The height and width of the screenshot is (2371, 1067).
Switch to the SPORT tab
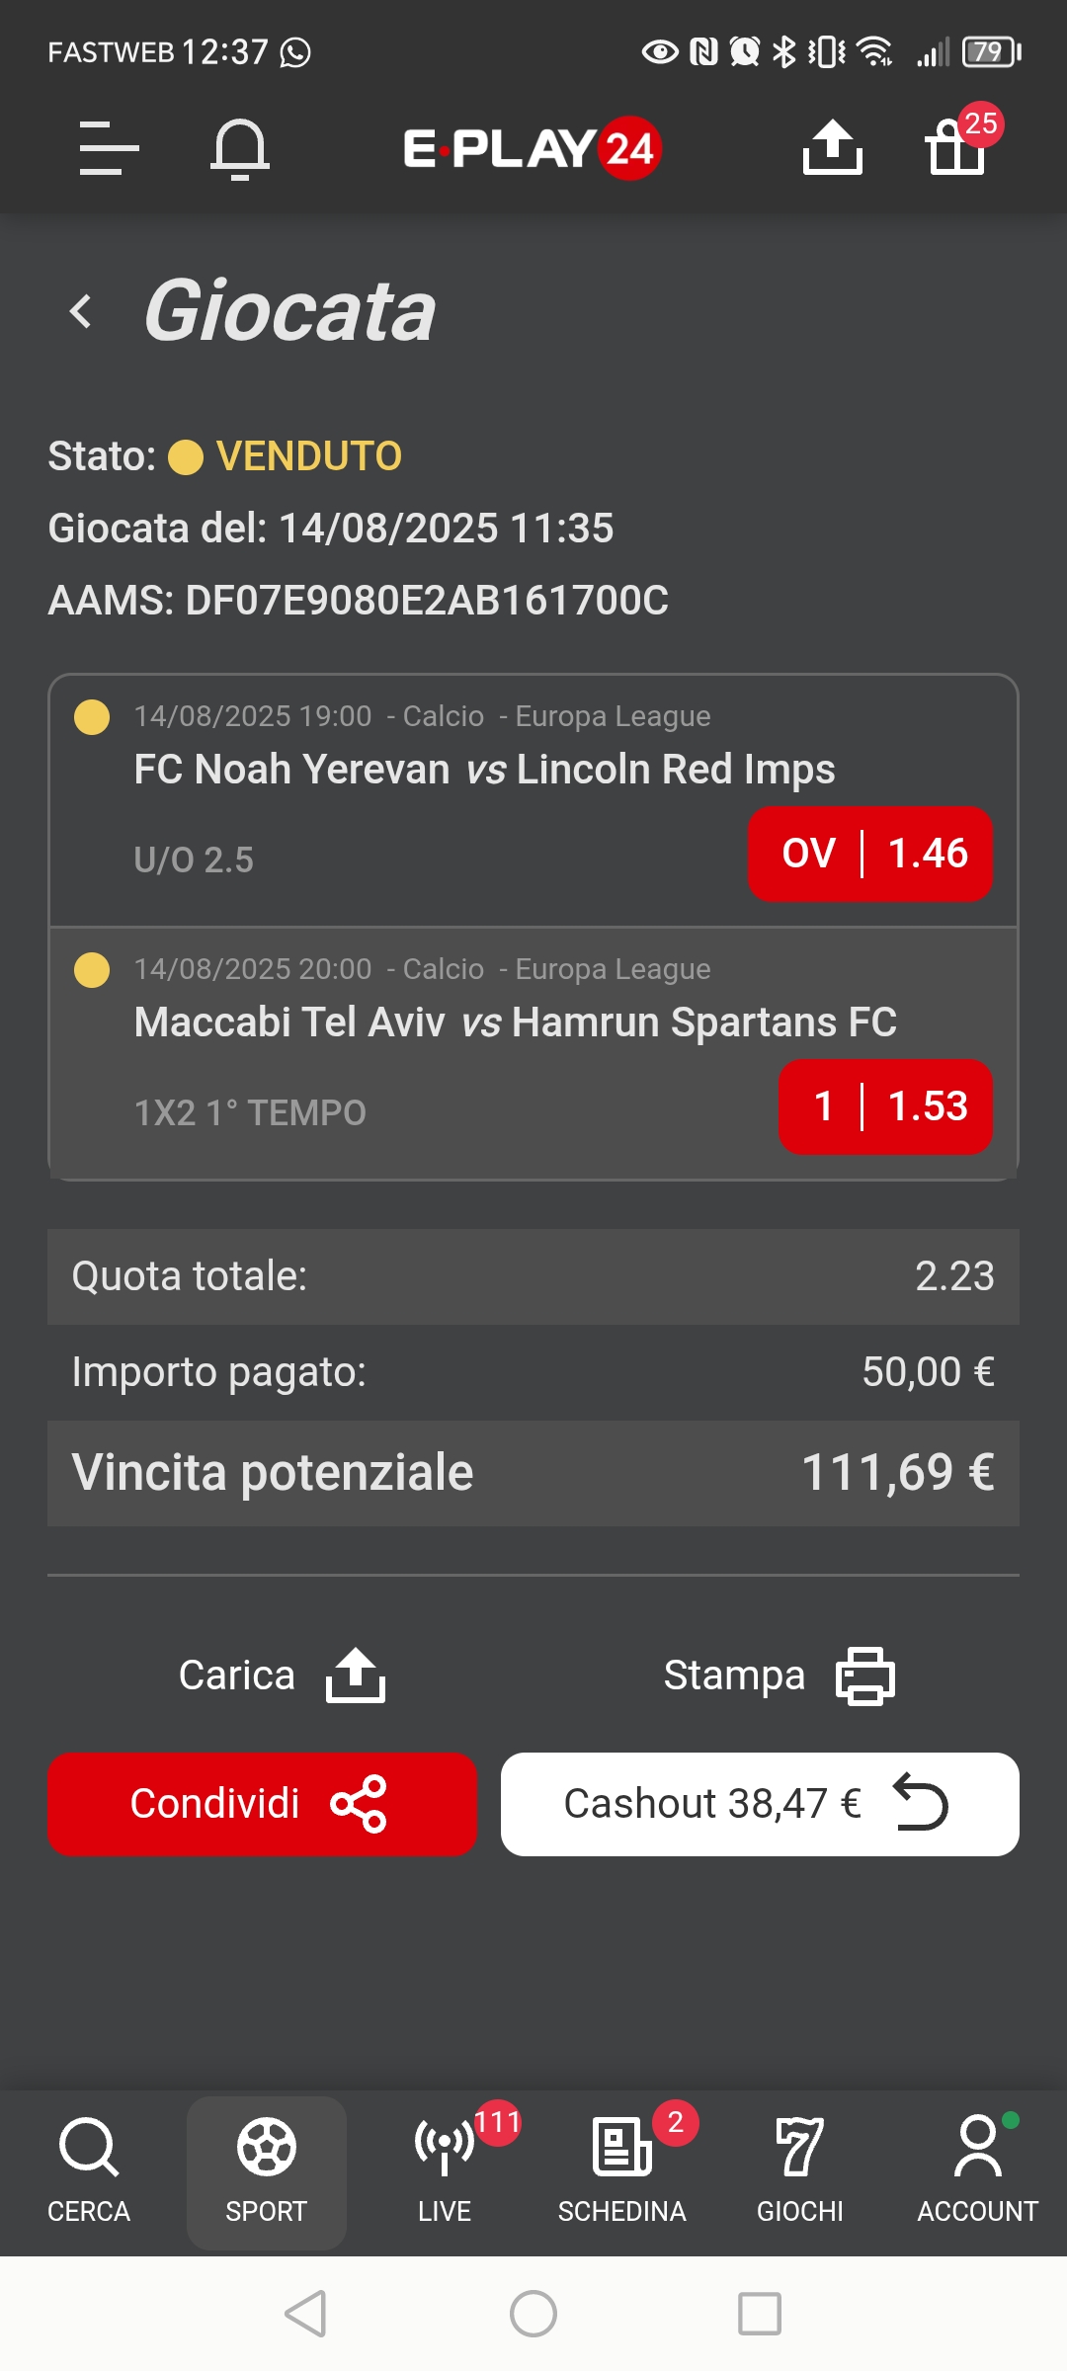(267, 2170)
